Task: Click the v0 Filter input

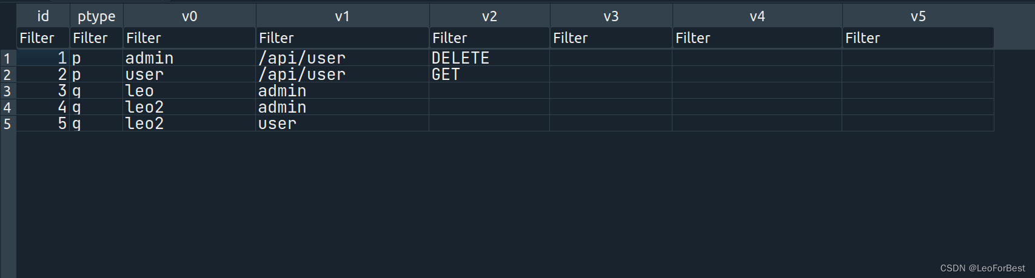Action: point(190,38)
